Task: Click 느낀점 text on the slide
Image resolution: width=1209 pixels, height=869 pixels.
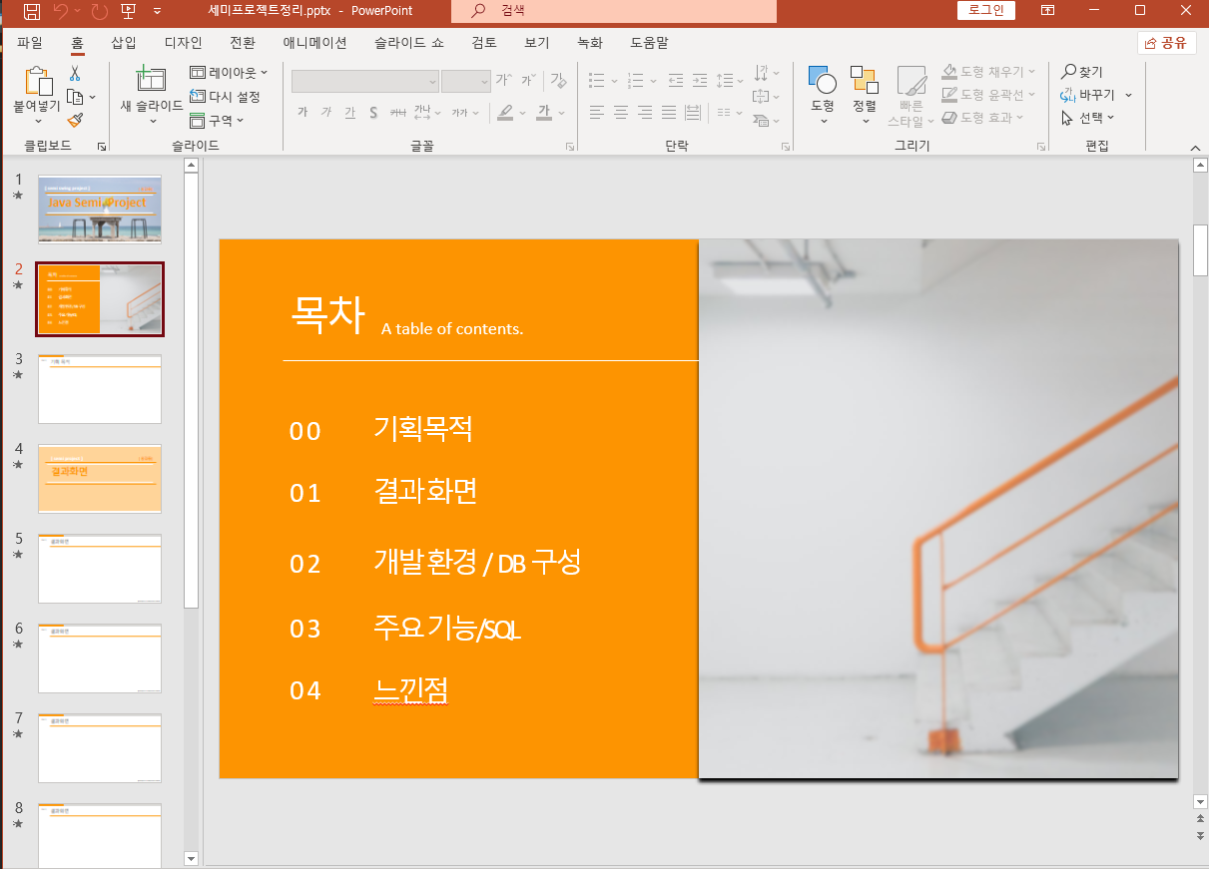Action: click(410, 689)
